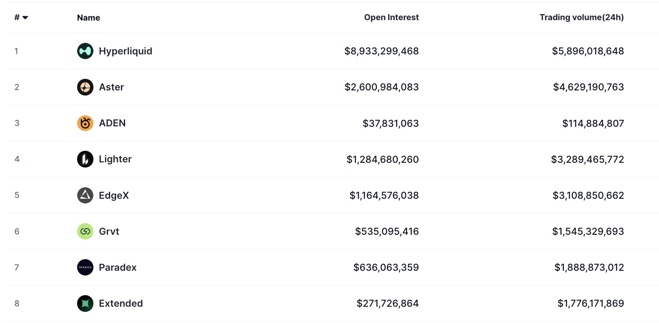Open the Lighter exchange name link
The image size is (659, 323).
(x=115, y=159)
